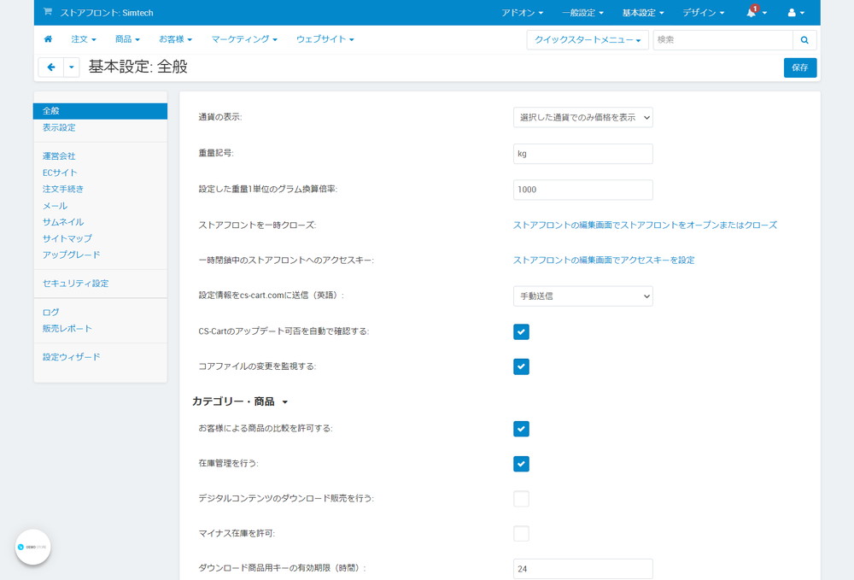Uncheck CS-Cartのアップデート可否を自動で確認する checkbox
This screenshot has height=580, width=854.
tap(521, 331)
